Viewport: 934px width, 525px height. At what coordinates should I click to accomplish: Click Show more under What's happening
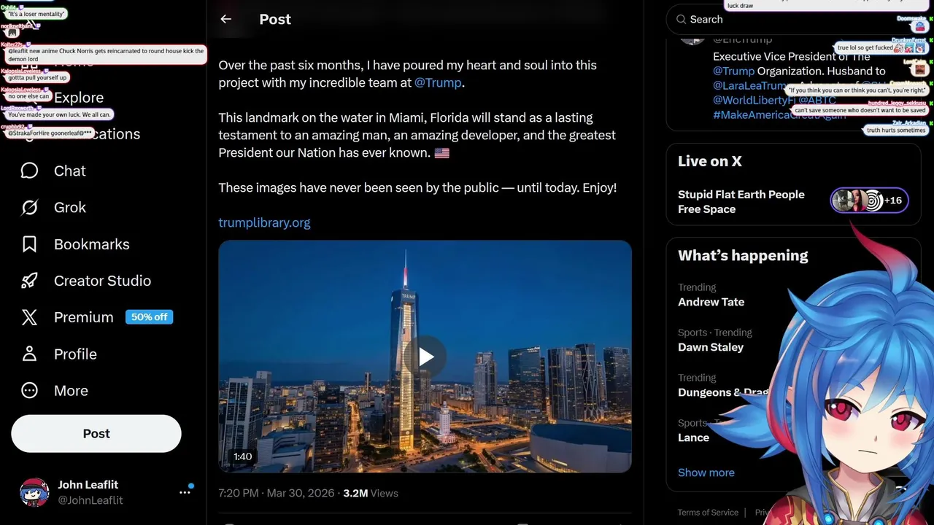pos(706,472)
